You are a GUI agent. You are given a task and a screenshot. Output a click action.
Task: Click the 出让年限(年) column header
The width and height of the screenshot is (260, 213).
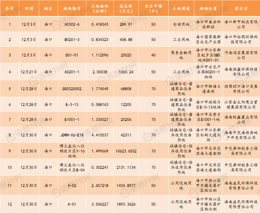click(x=153, y=8)
